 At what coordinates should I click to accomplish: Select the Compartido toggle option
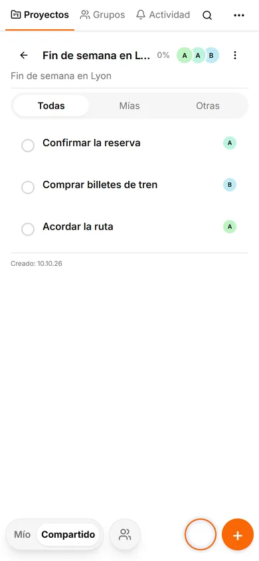tap(68, 534)
